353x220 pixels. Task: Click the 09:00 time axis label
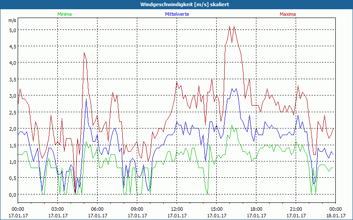pyautogui.click(x=137, y=209)
